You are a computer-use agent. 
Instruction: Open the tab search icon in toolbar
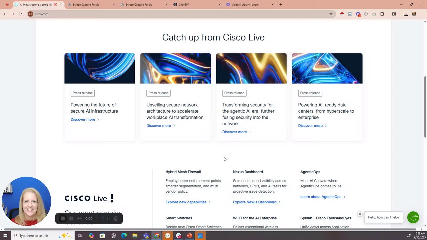(394, 14)
